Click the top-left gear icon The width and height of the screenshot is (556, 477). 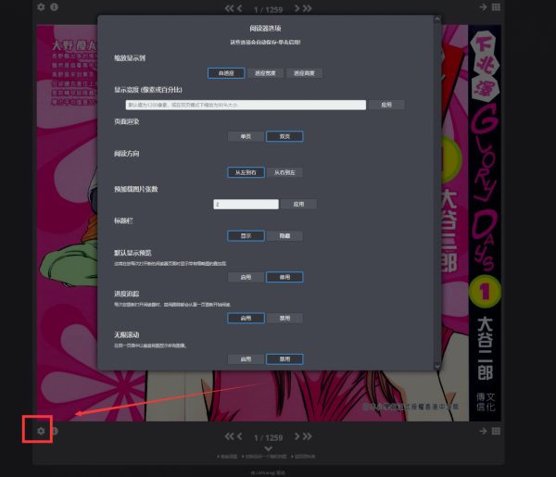point(40,7)
